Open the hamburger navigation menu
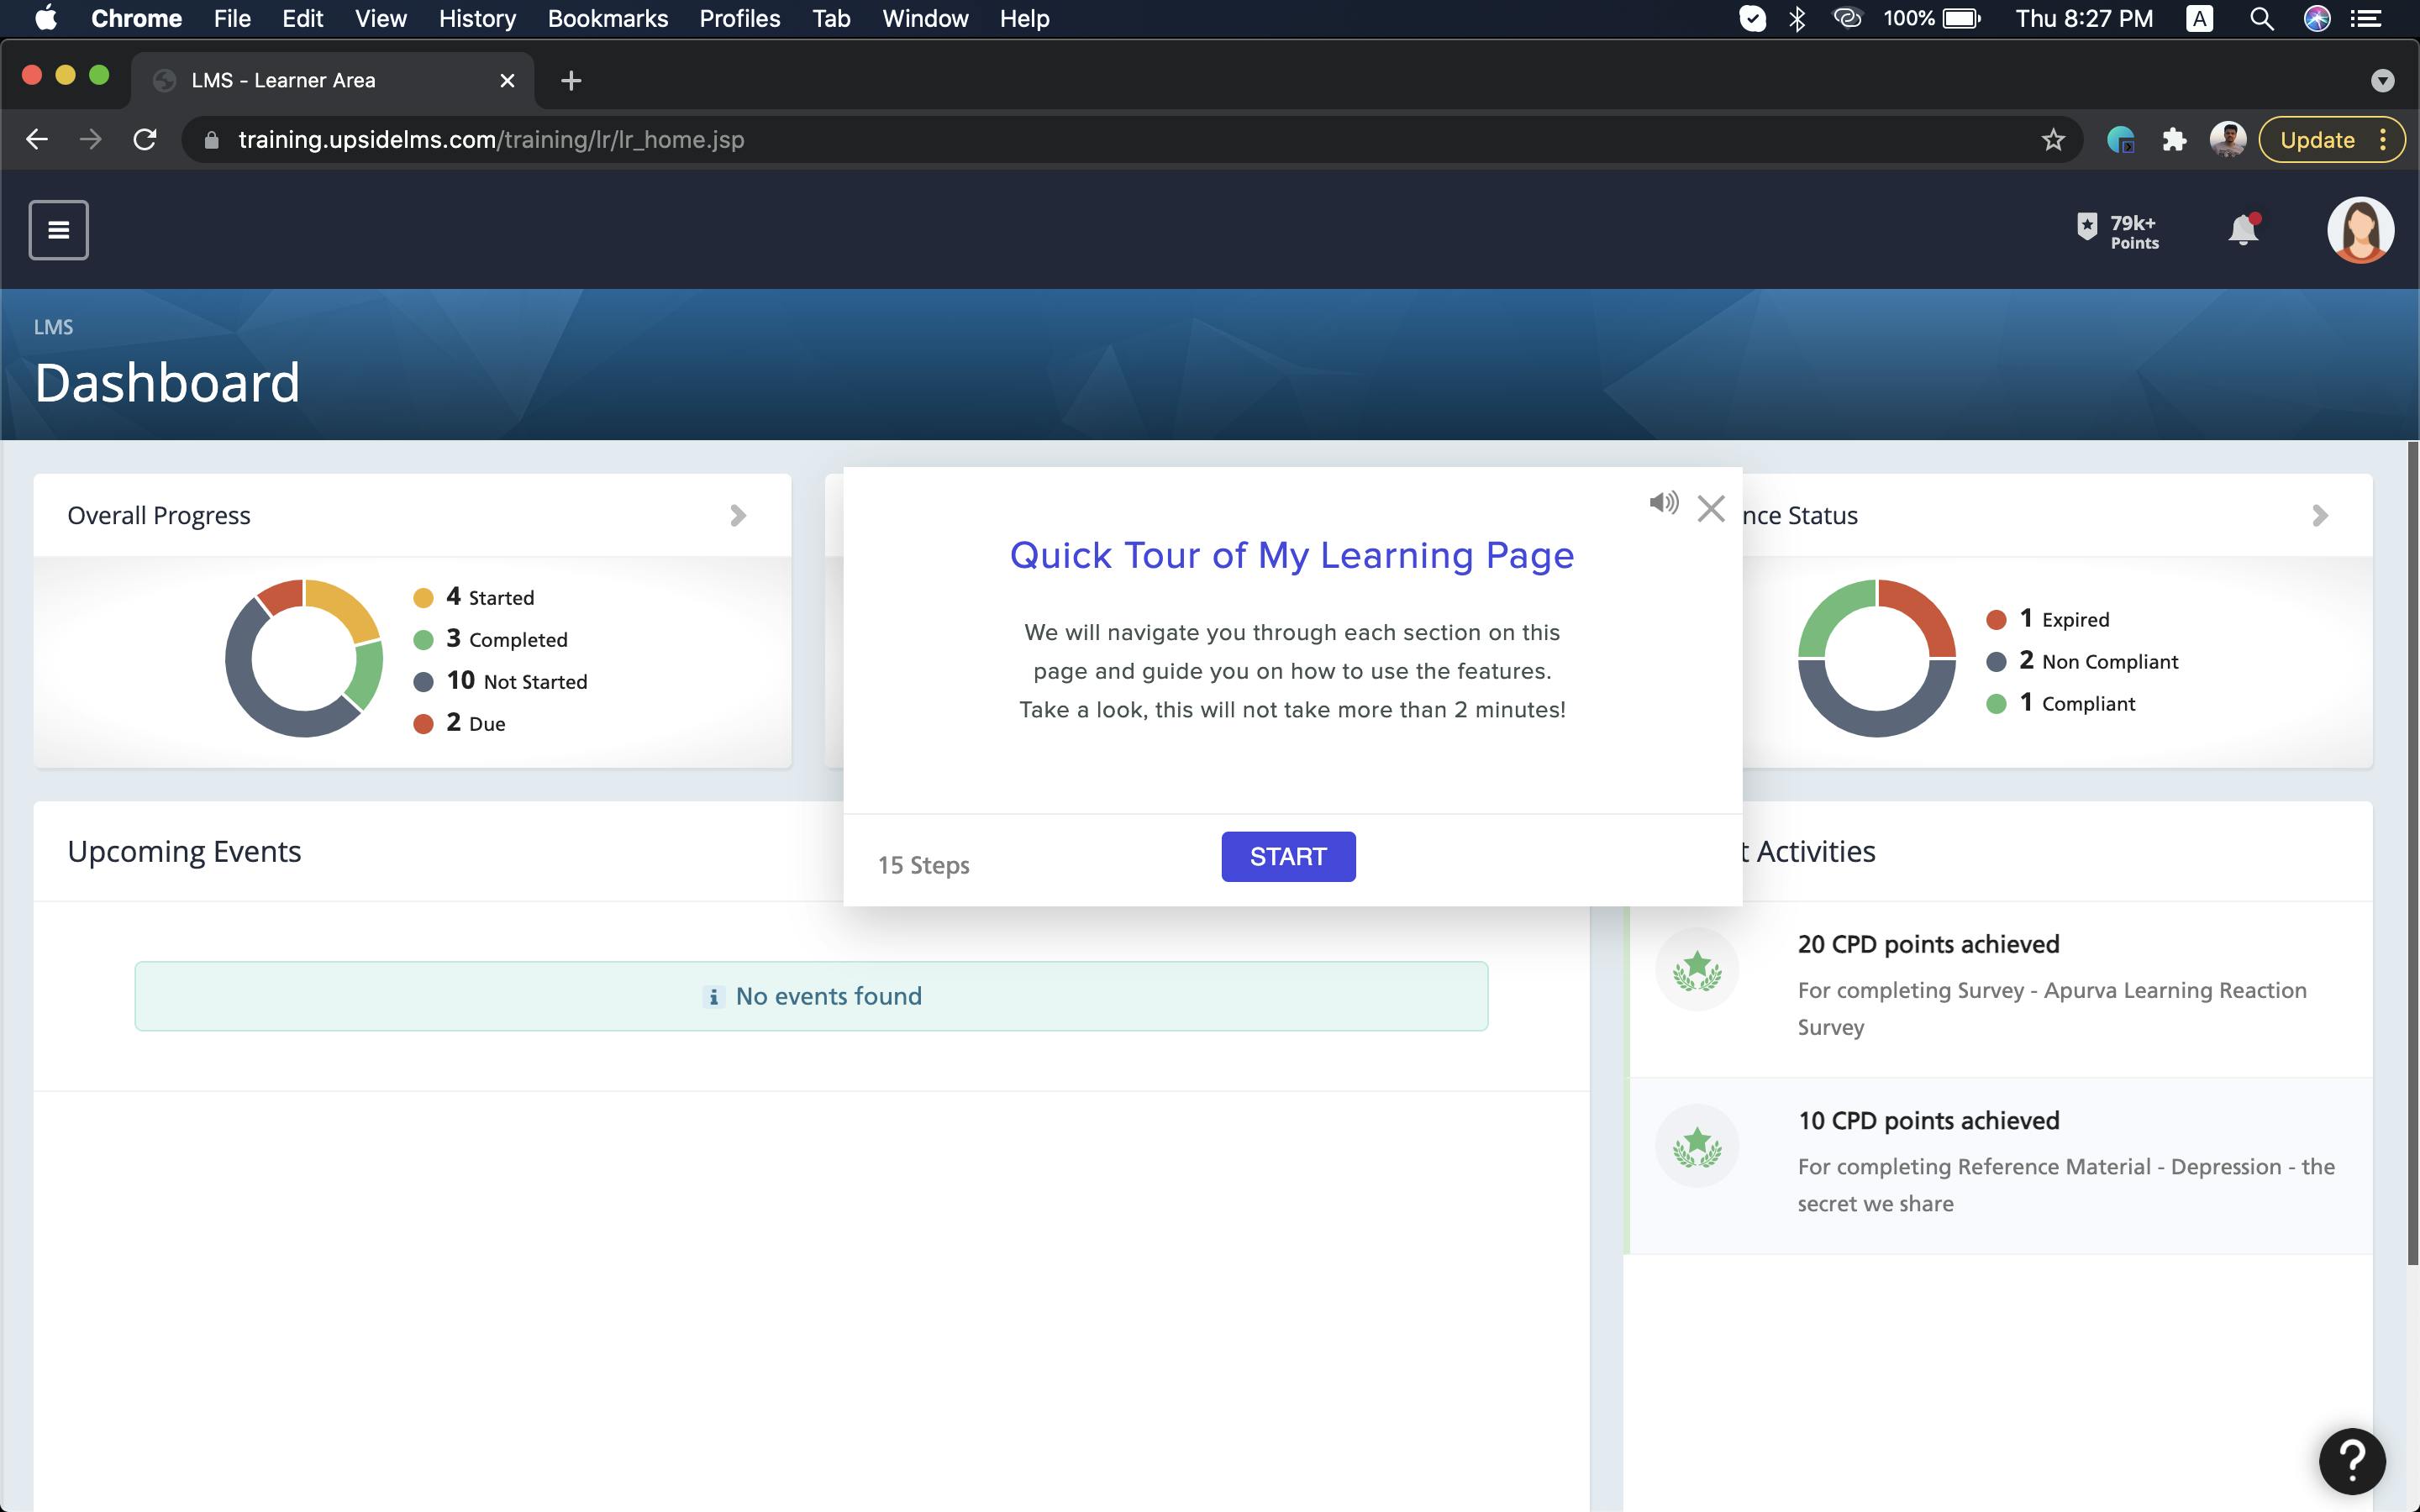Image resolution: width=2420 pixels, height=1512 pixels. [57, 229]
